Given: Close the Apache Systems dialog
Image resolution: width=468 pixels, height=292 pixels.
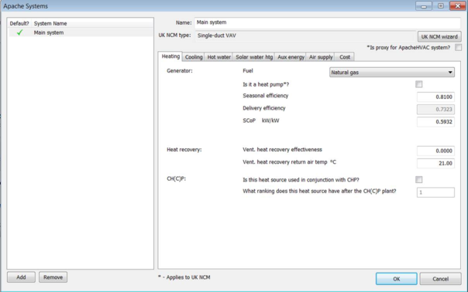Looking at the screenshot, I should pos(458,6).
